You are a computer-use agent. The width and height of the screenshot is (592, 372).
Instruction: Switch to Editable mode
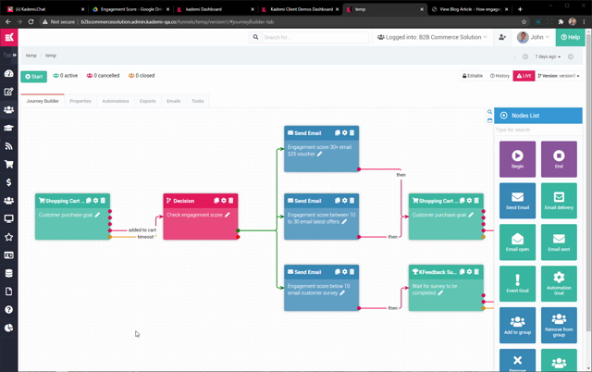click(x=473, y=76)
